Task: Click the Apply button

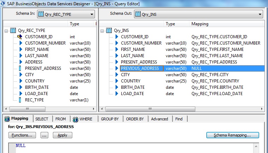Action: pyautogui.click(x=62, y=135)
